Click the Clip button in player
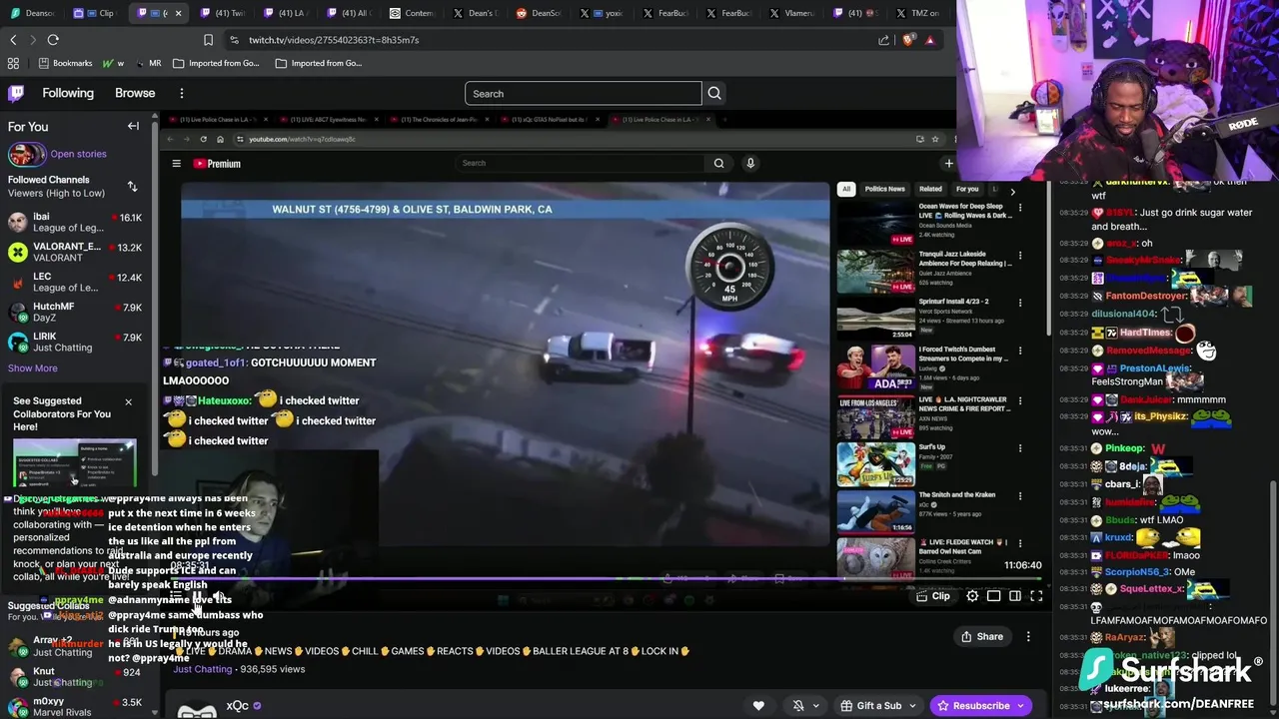This screenshot has height=719, width=1279. (x=934, y=596)
